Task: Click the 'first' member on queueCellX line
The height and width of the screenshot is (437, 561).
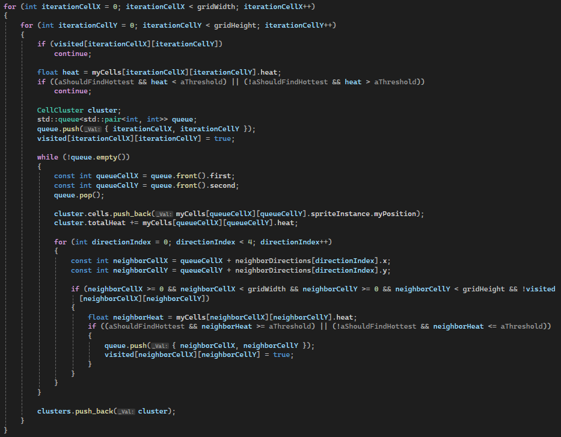Action: (221, 176)
